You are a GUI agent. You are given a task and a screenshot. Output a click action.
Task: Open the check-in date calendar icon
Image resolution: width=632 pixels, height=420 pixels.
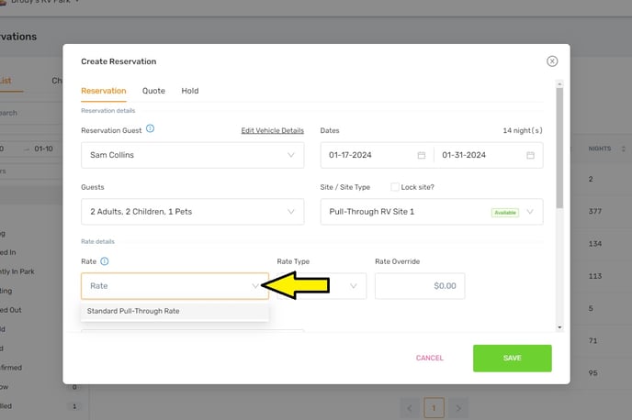point(422,155)
